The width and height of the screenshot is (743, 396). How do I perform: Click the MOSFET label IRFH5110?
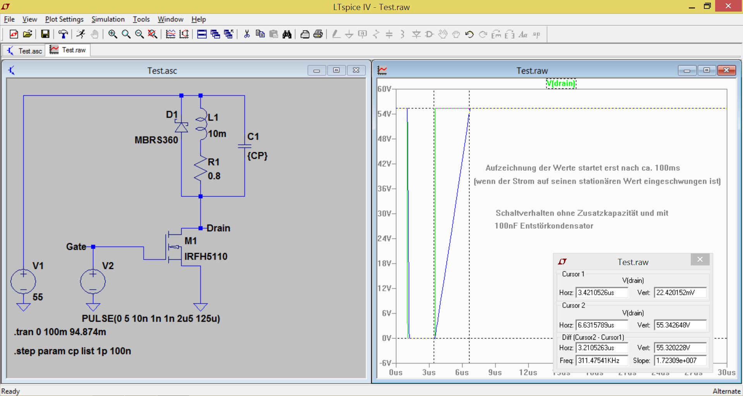tap(206, 257)
